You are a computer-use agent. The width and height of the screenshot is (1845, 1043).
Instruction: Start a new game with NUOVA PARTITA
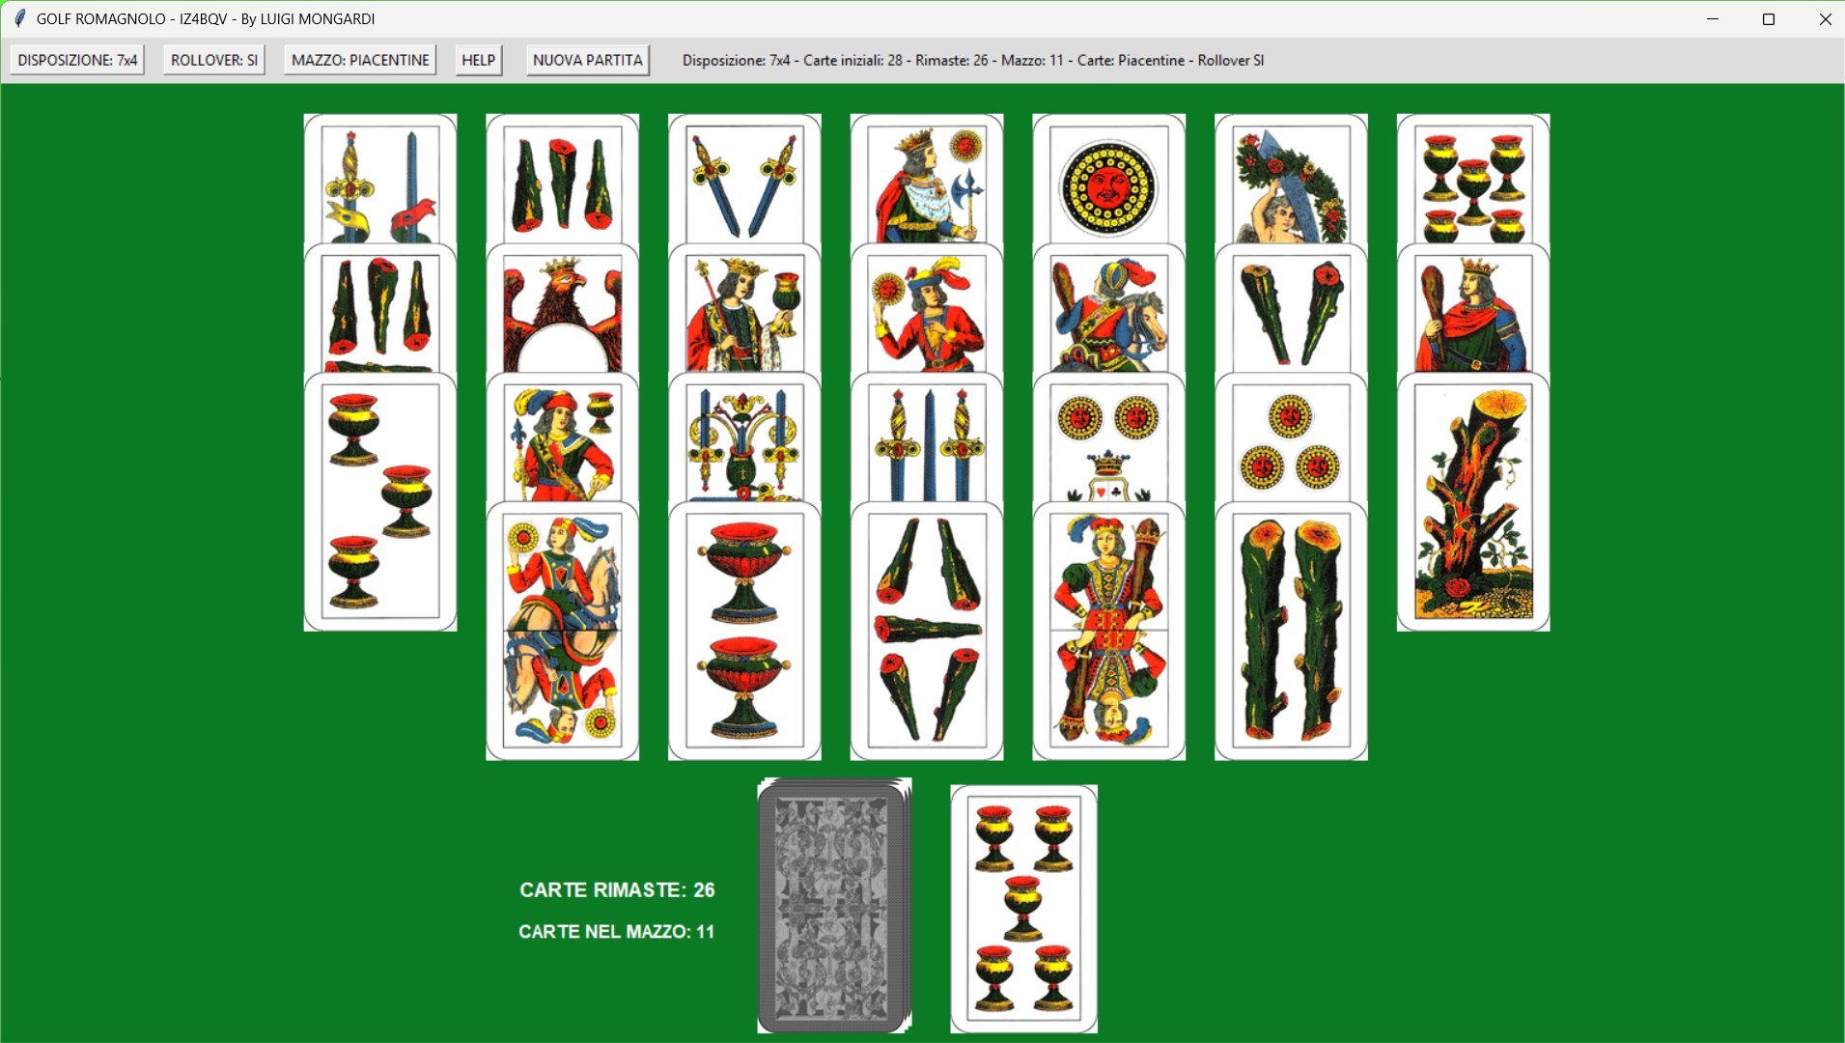pyautogui.click(x=588, y=60)
